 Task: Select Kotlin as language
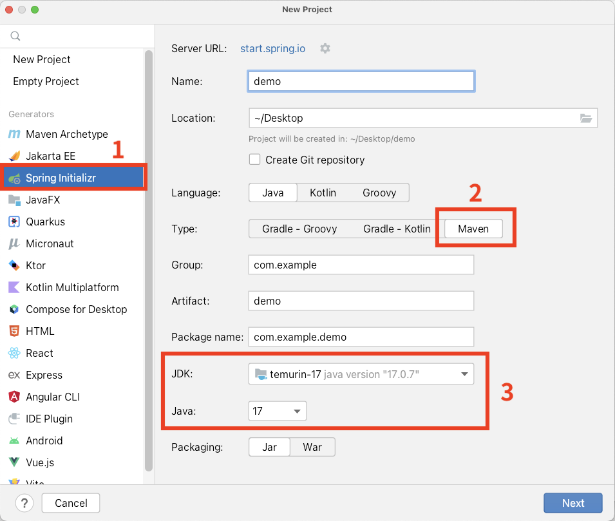[323, 193]
